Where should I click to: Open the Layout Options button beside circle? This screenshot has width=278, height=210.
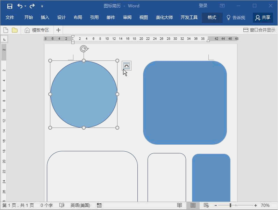[127, 66]
